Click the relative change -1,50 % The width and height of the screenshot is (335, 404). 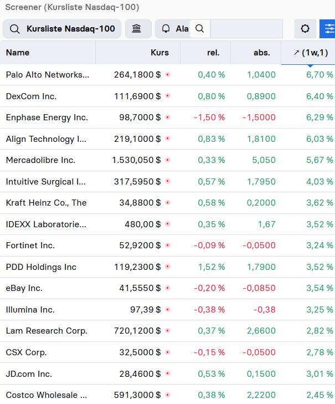tap(209, 117)
